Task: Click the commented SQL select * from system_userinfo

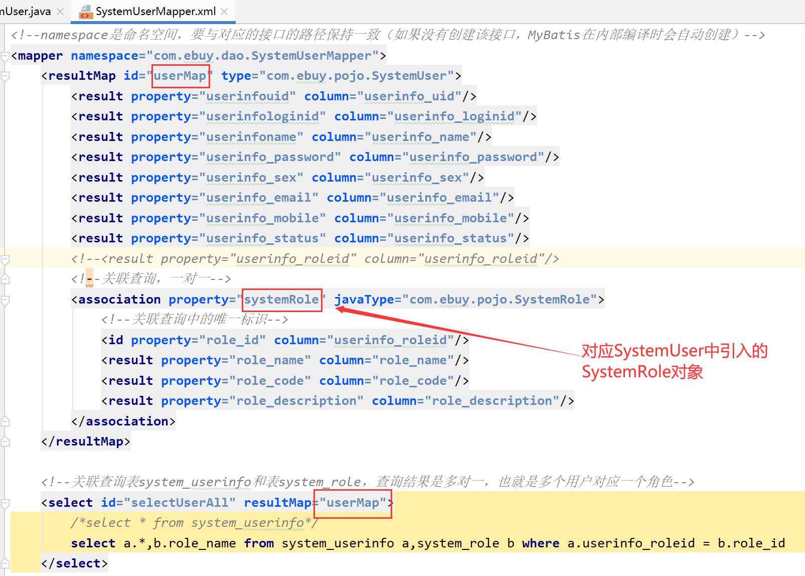Action: coord(195,523)
